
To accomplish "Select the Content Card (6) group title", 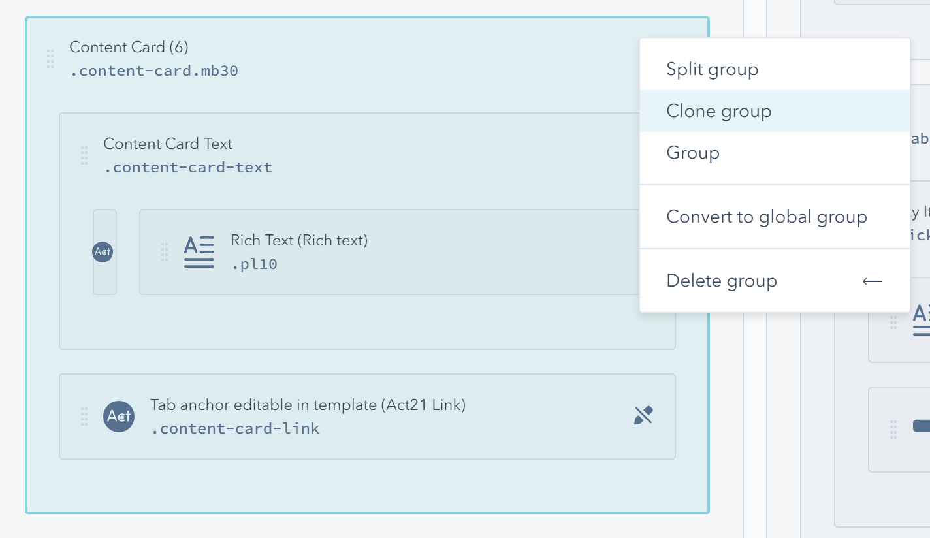I will click(x=129, y=47).
